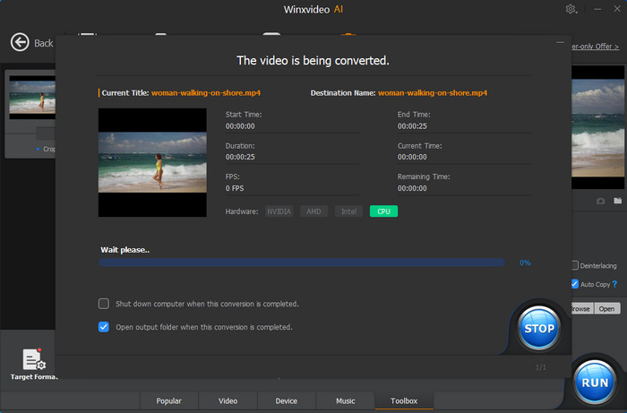Click the 0 FPS value
Viewport: 627px width, 413px height.
(x=235, y=188)
